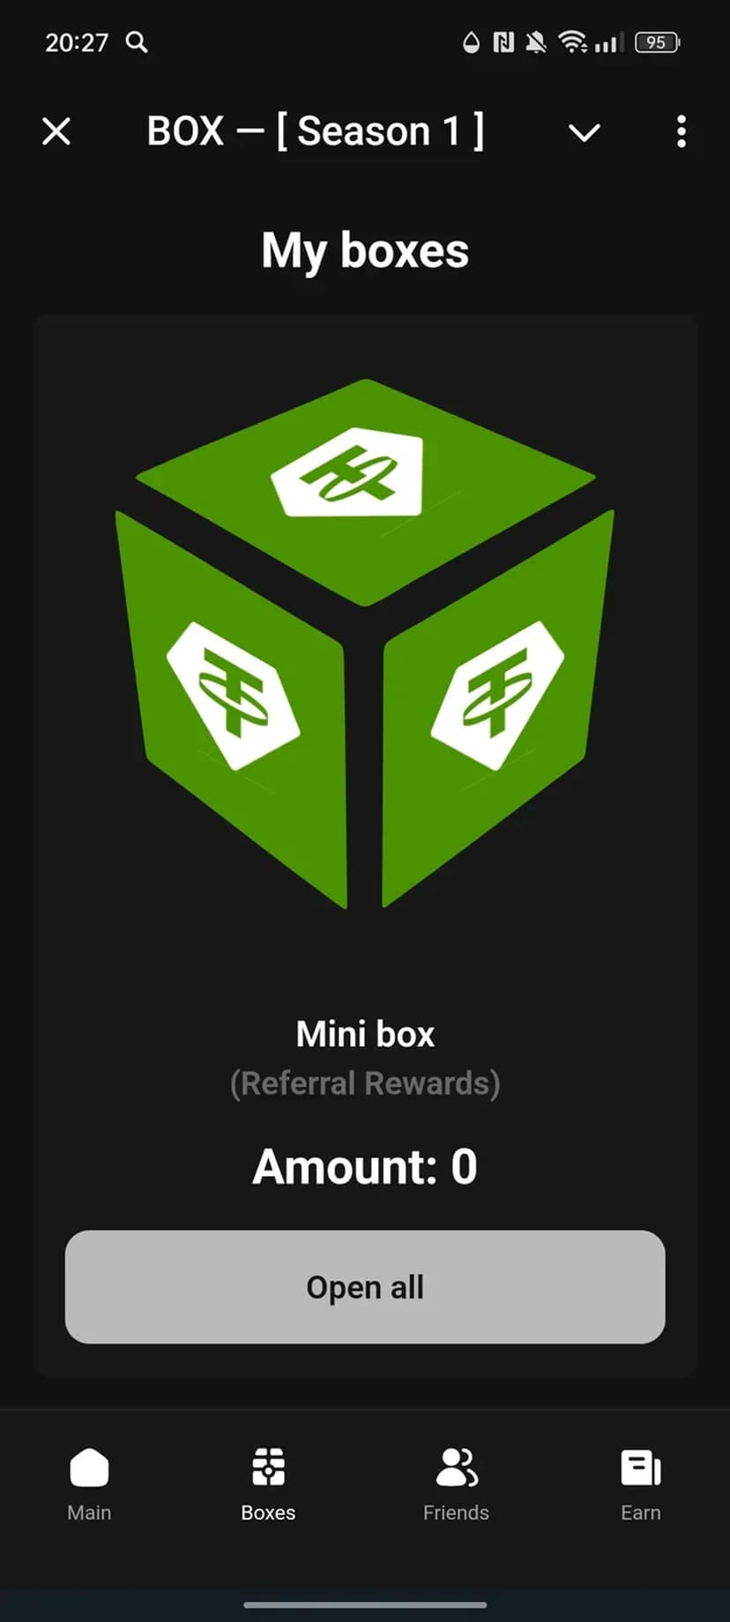Expand the header chevron dropdown
Viewport: 730px width, 1622px height.
(x=584, y=133)
